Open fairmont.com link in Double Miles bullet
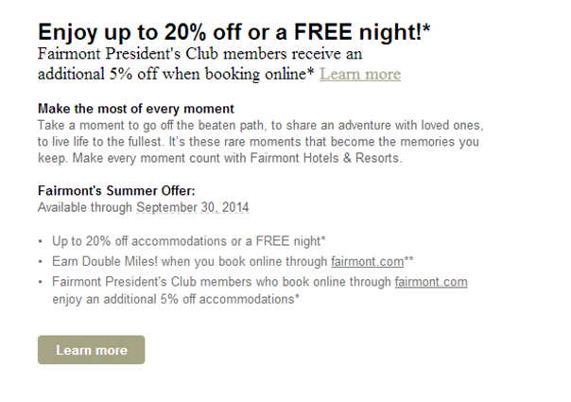The width and height of the screenshot is (571, 402). (368, 261)
